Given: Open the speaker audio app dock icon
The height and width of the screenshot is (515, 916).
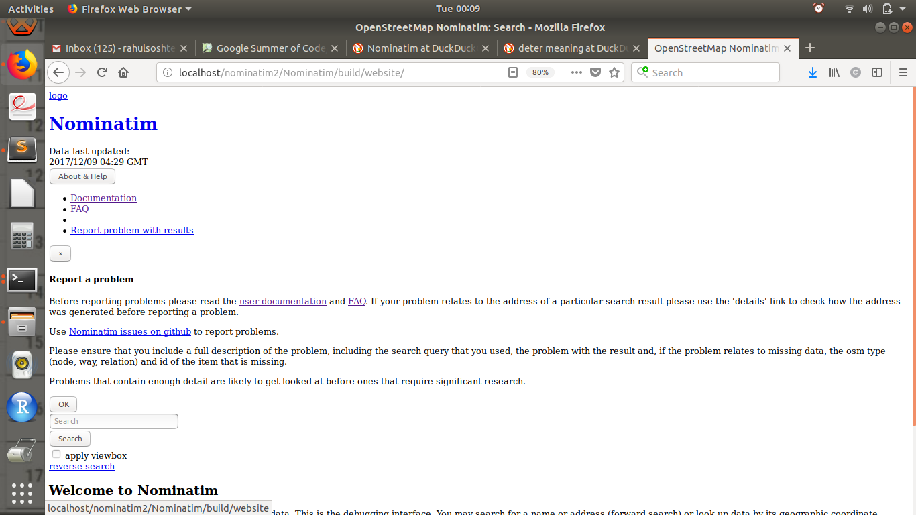Looking at the screenshot, I should pyautogui.click(x=22, y=364).
